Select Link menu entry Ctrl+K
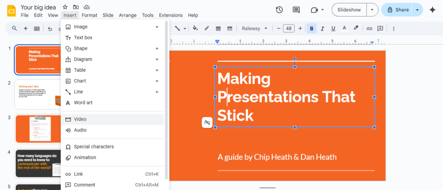Viewport: 443px width, 190px height. 112,174
